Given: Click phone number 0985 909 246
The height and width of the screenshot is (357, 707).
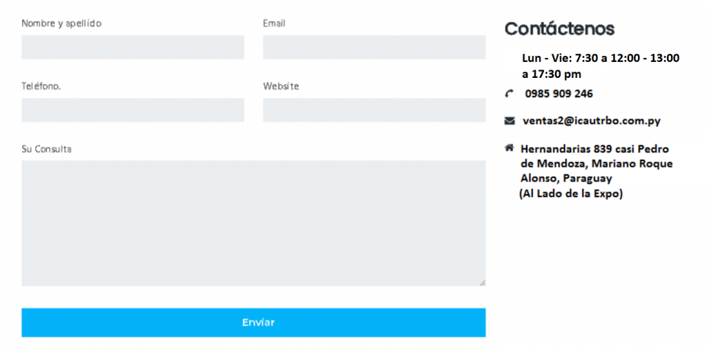Looking at the screenshot, I should click(x=559, y=94).
